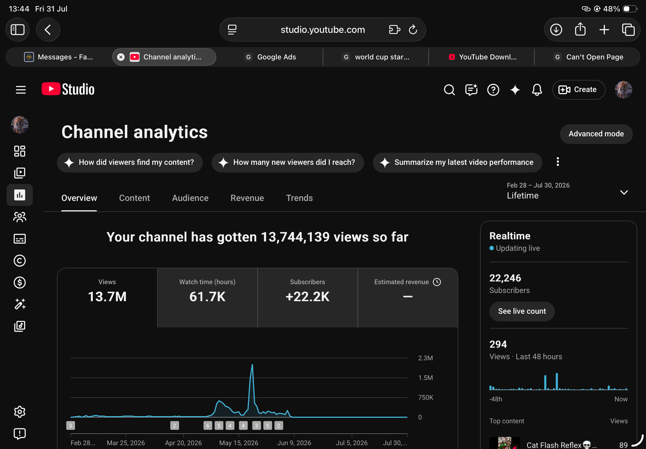This screenshot has width=646, height=449.
Task: Open the three-dot more prompts menu
Action: coord(558,162)
